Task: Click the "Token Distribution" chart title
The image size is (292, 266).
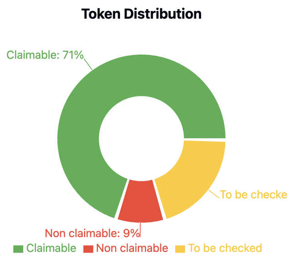Action: (x=141, y=14)
